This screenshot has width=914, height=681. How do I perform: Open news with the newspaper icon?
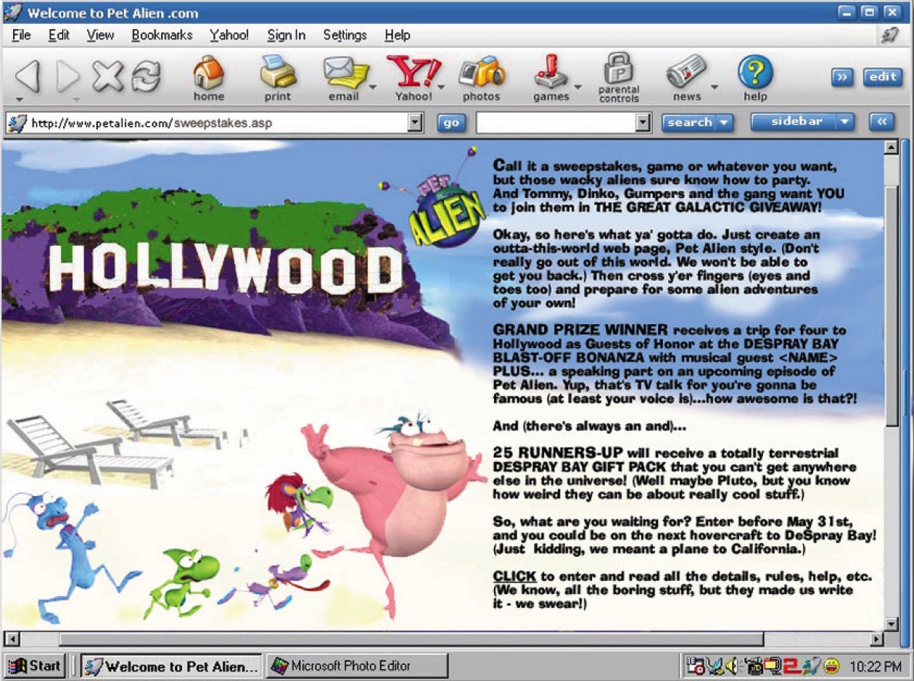coord(686,73)
